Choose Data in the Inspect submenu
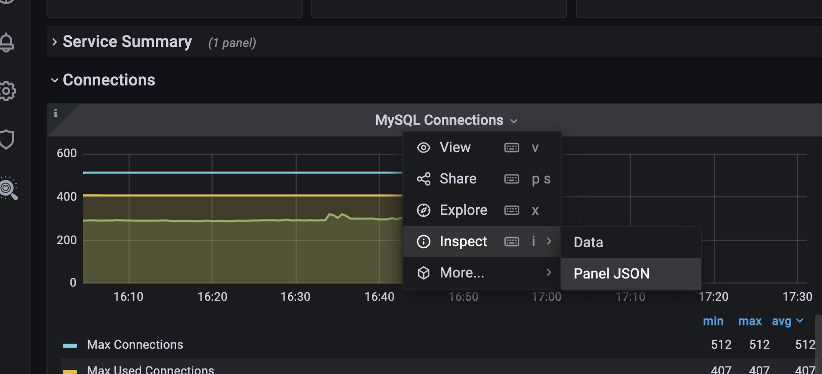The image size is (822, 374). pos(631,243)
